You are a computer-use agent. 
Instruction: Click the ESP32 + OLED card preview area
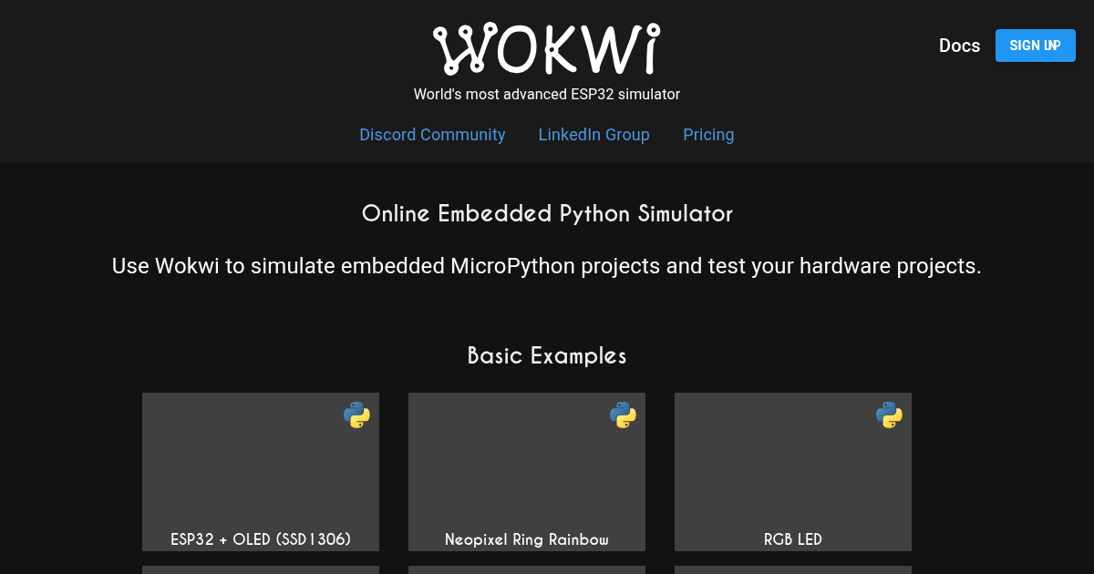pos(261,465)
